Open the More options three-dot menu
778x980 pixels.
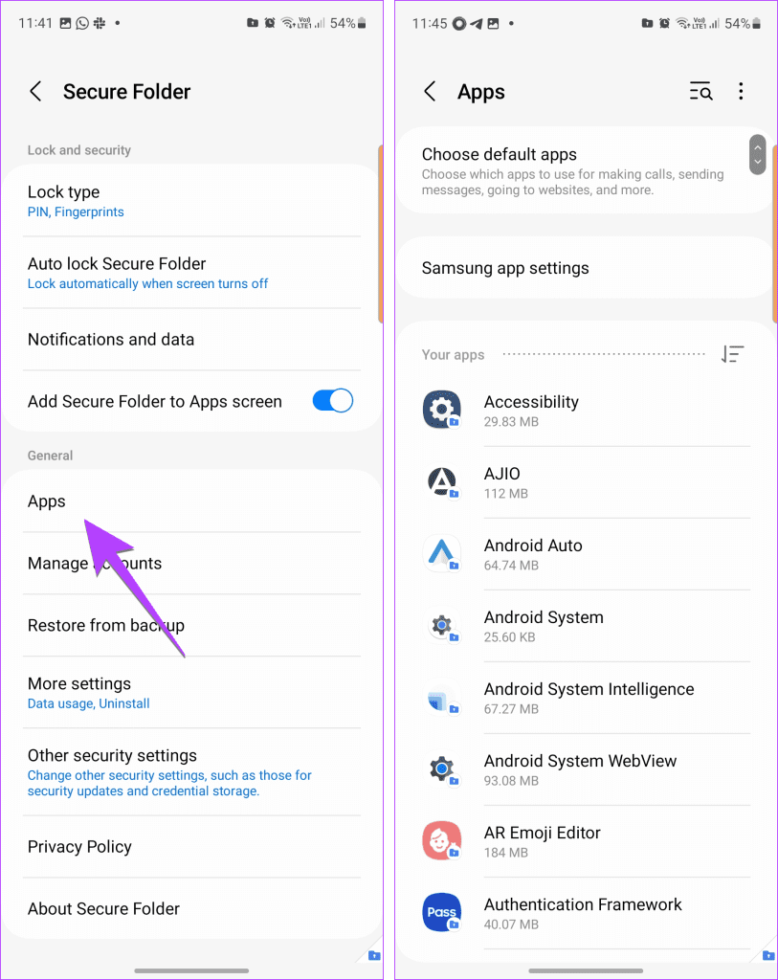(741, 91)
